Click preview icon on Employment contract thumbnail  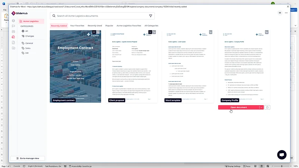click(94, 32)
